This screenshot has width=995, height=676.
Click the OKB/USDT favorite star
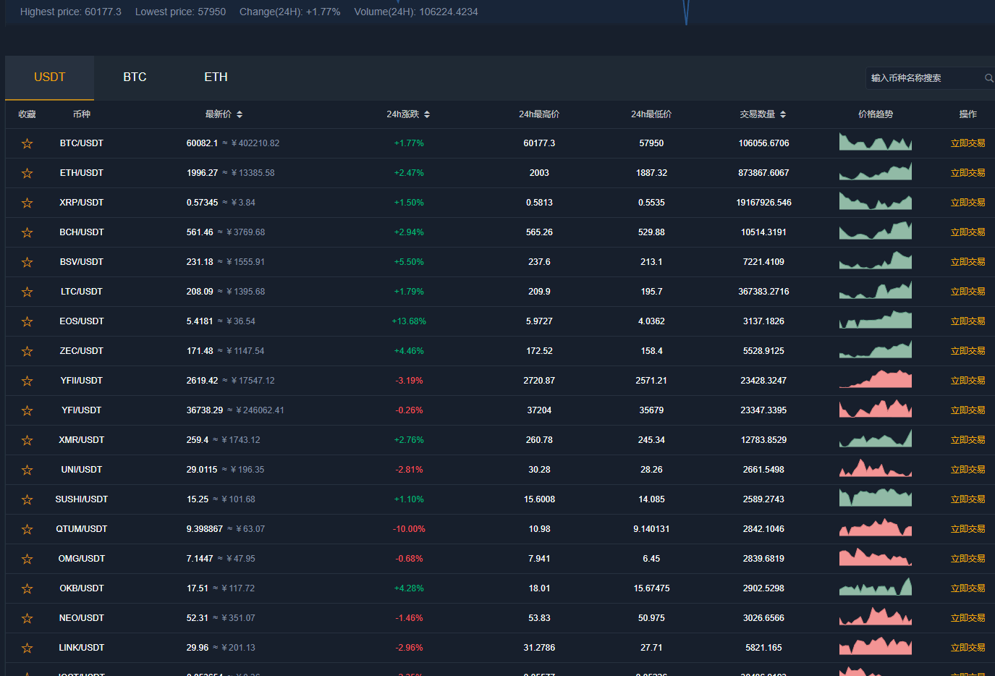click(x=27, y=588)
